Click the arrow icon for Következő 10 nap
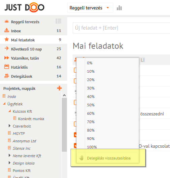 pos(7,48)
